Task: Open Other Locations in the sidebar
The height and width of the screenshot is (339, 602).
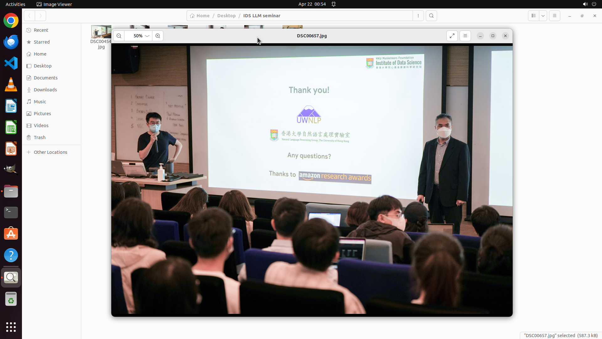Action: pos(50,152)
